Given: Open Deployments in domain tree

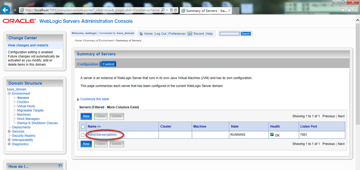Looking at the screenshot, I should (21, 127).
